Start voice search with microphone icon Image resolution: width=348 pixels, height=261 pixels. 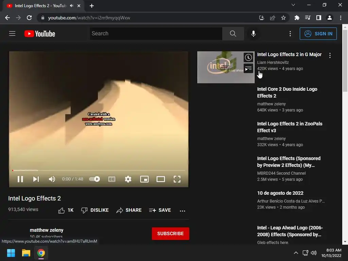[x=253, y=34]
